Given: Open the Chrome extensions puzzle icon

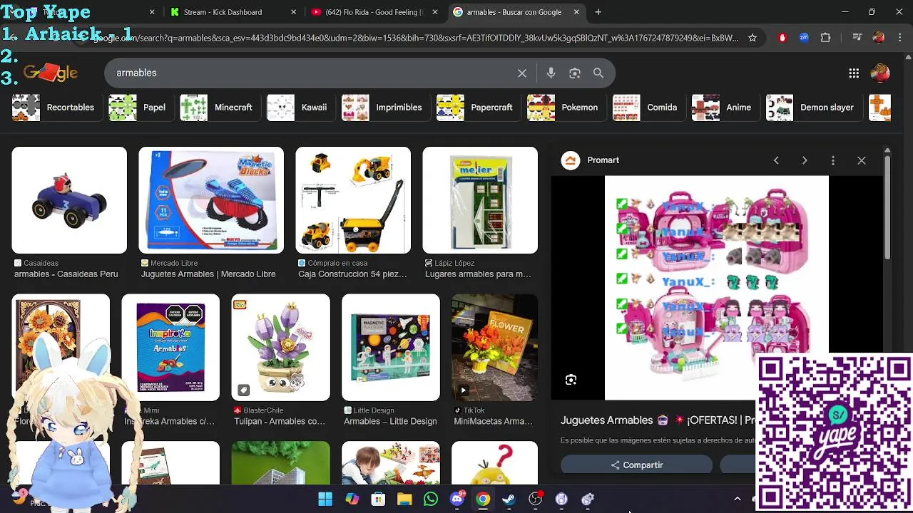Looking at the screenshot, I should pos(826,38).
